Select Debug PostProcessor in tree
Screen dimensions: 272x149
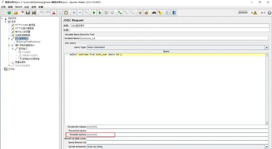30,42
